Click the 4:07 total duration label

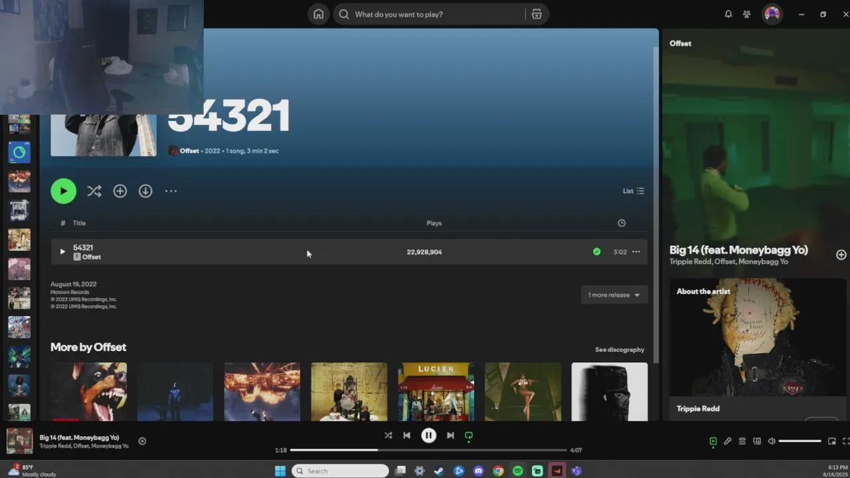point(576,450)
